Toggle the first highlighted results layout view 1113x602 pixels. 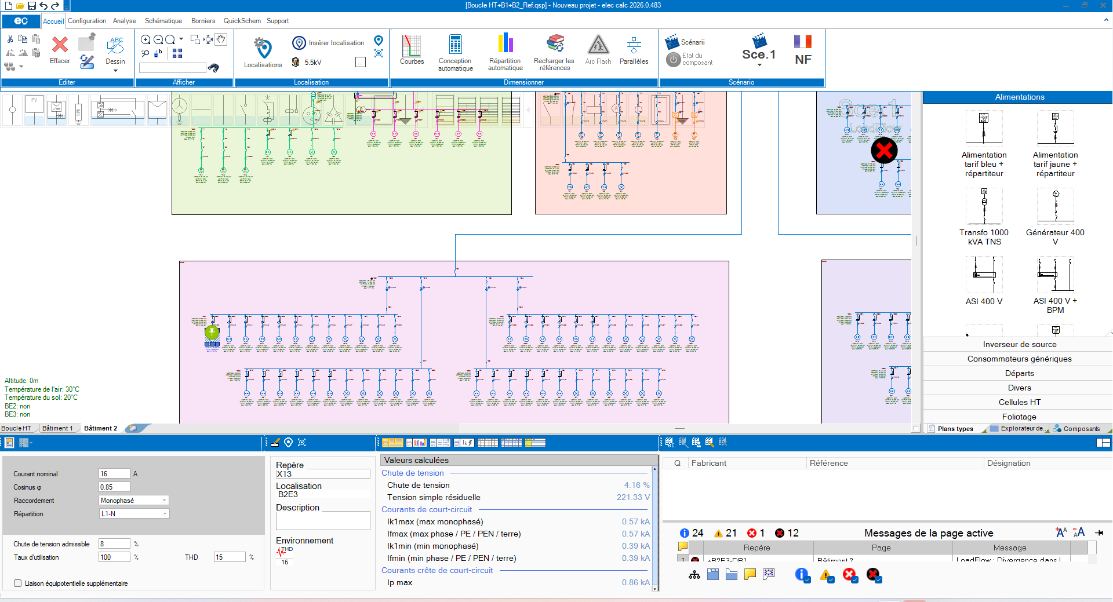[x=392, y=443]
